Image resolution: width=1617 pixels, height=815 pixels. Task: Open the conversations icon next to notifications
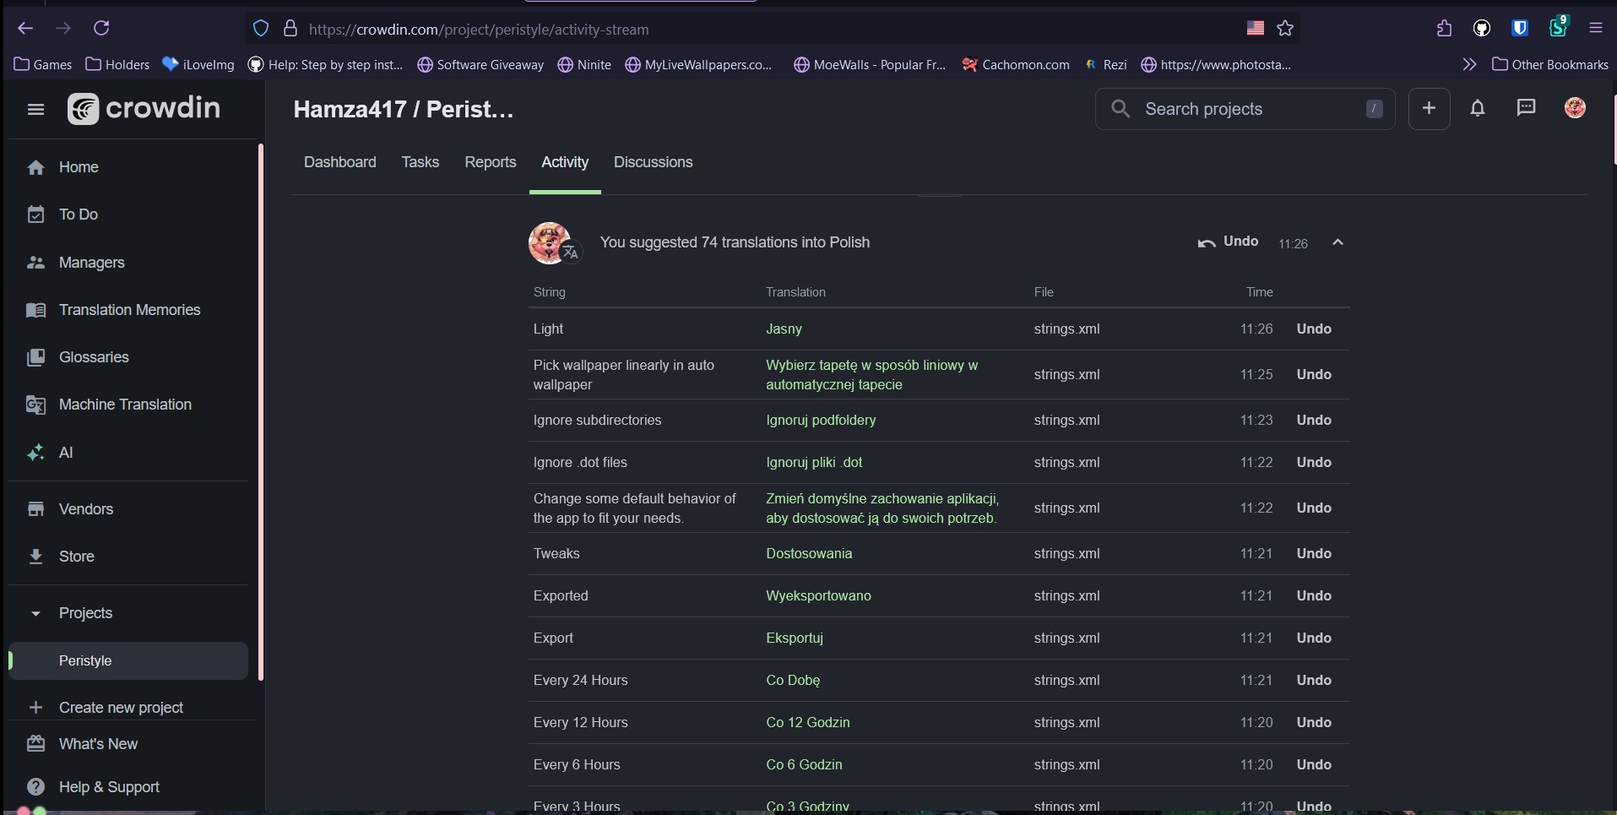pyautogui.click(x=1526, y=108)
